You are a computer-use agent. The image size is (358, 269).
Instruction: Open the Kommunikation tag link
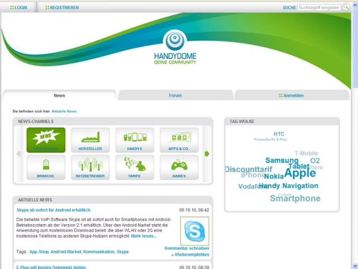point(98,252)
